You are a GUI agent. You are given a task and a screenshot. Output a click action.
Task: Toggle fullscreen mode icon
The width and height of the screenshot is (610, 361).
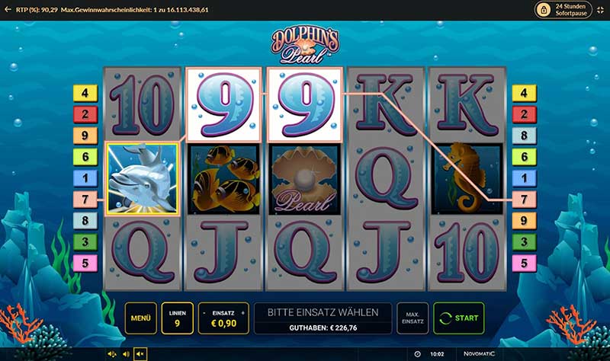click(x=600, y=10)
